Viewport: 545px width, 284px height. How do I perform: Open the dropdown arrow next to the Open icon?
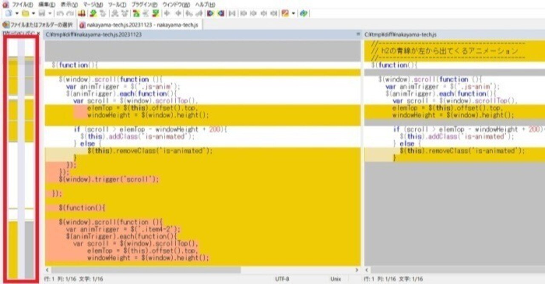click(x=34, y=14)
